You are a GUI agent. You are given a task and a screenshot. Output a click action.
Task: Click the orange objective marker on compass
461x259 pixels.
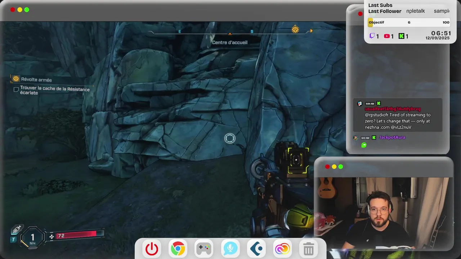tap(295, 29)
